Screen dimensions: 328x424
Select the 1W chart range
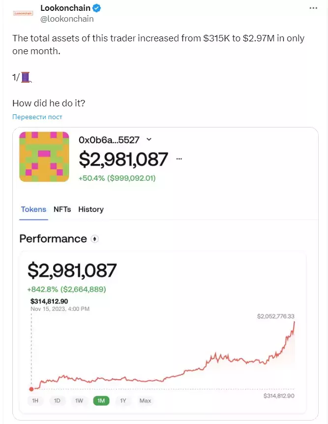[x=79, y=400]
